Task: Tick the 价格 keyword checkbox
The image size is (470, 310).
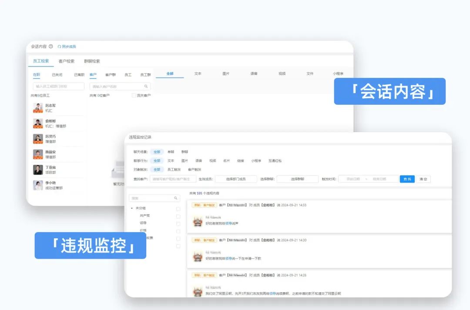Action: [x=178, y=231]
